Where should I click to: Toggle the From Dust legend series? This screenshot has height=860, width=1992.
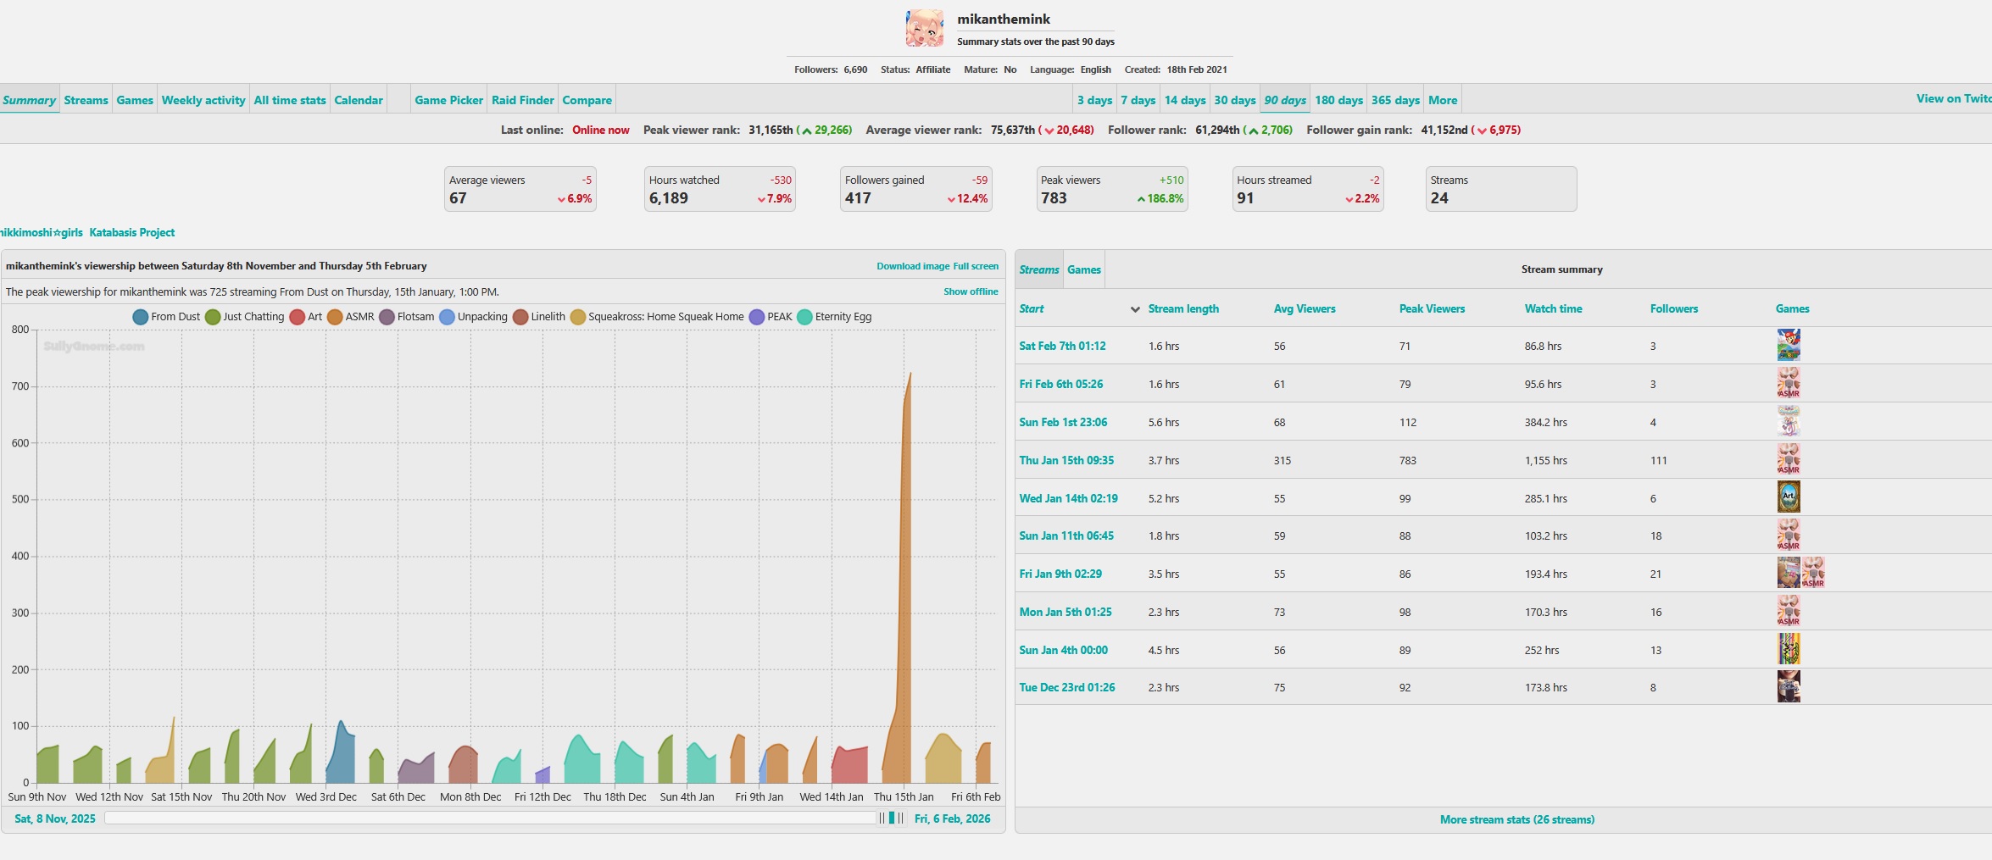tap(166, 317)
